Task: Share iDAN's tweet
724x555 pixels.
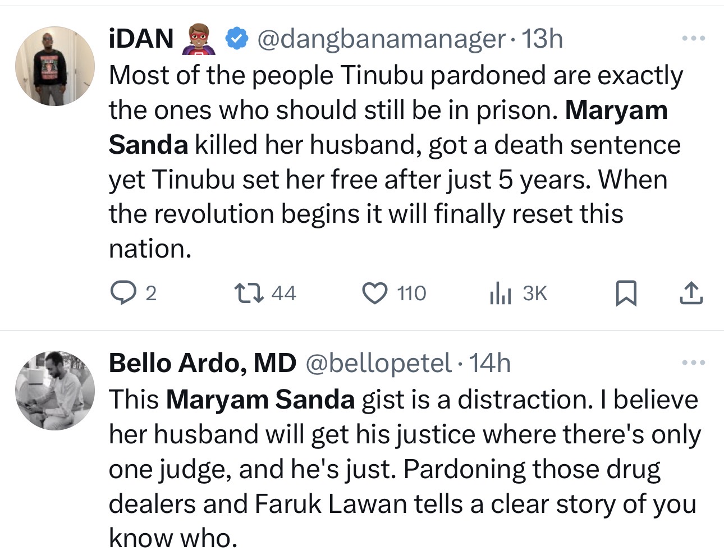Action: 691,293
